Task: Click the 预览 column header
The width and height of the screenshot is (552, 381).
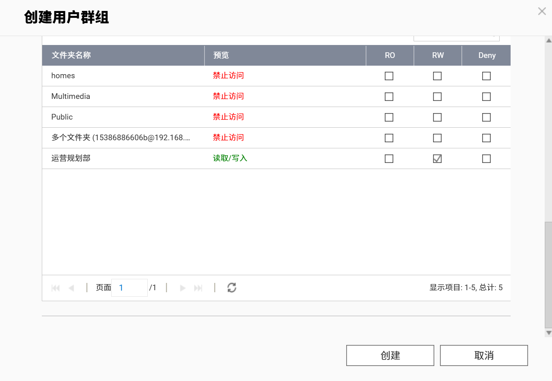Action: 285,55
